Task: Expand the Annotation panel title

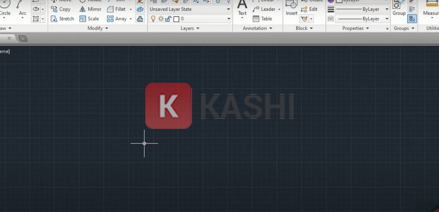Action: 258,28
